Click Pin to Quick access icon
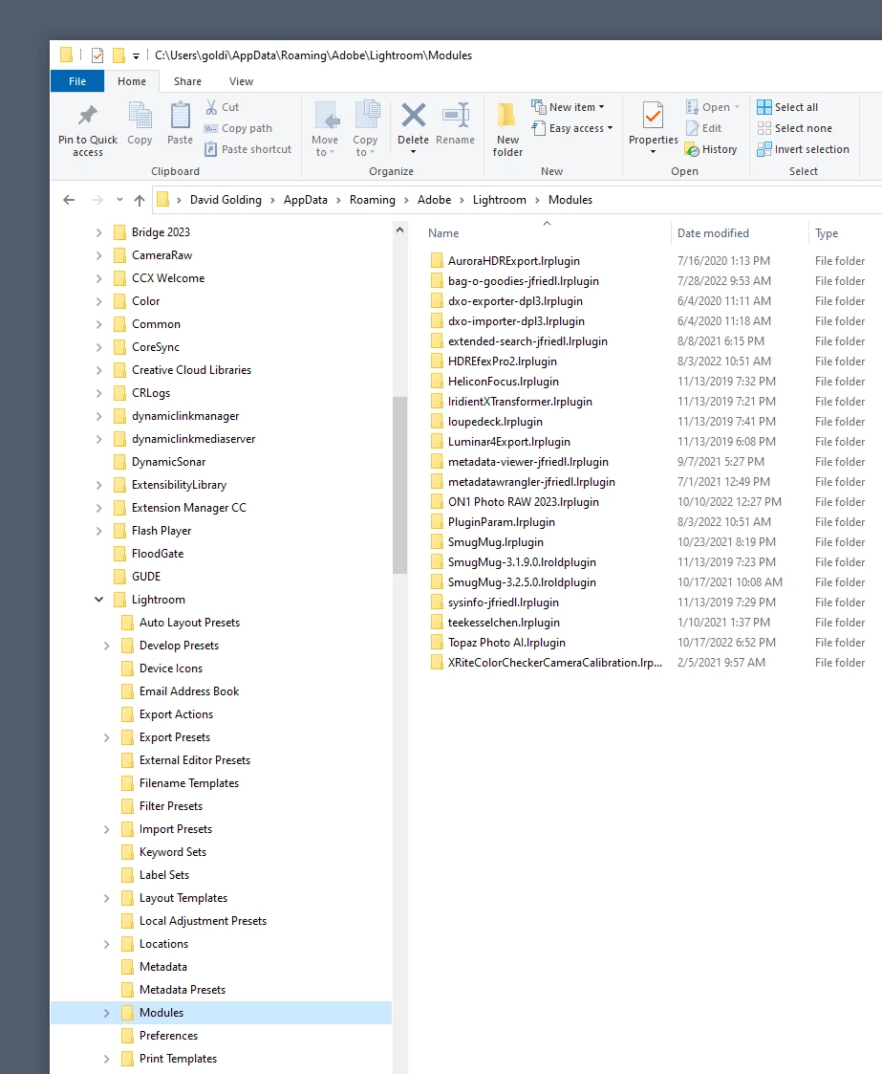This screenshot has width=882, height=1074. click(x=88, y=115)
